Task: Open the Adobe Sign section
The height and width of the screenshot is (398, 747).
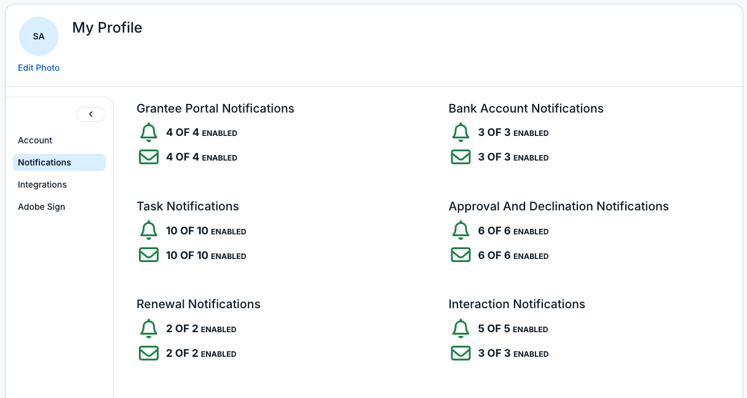Action: [x=41, y=207]
